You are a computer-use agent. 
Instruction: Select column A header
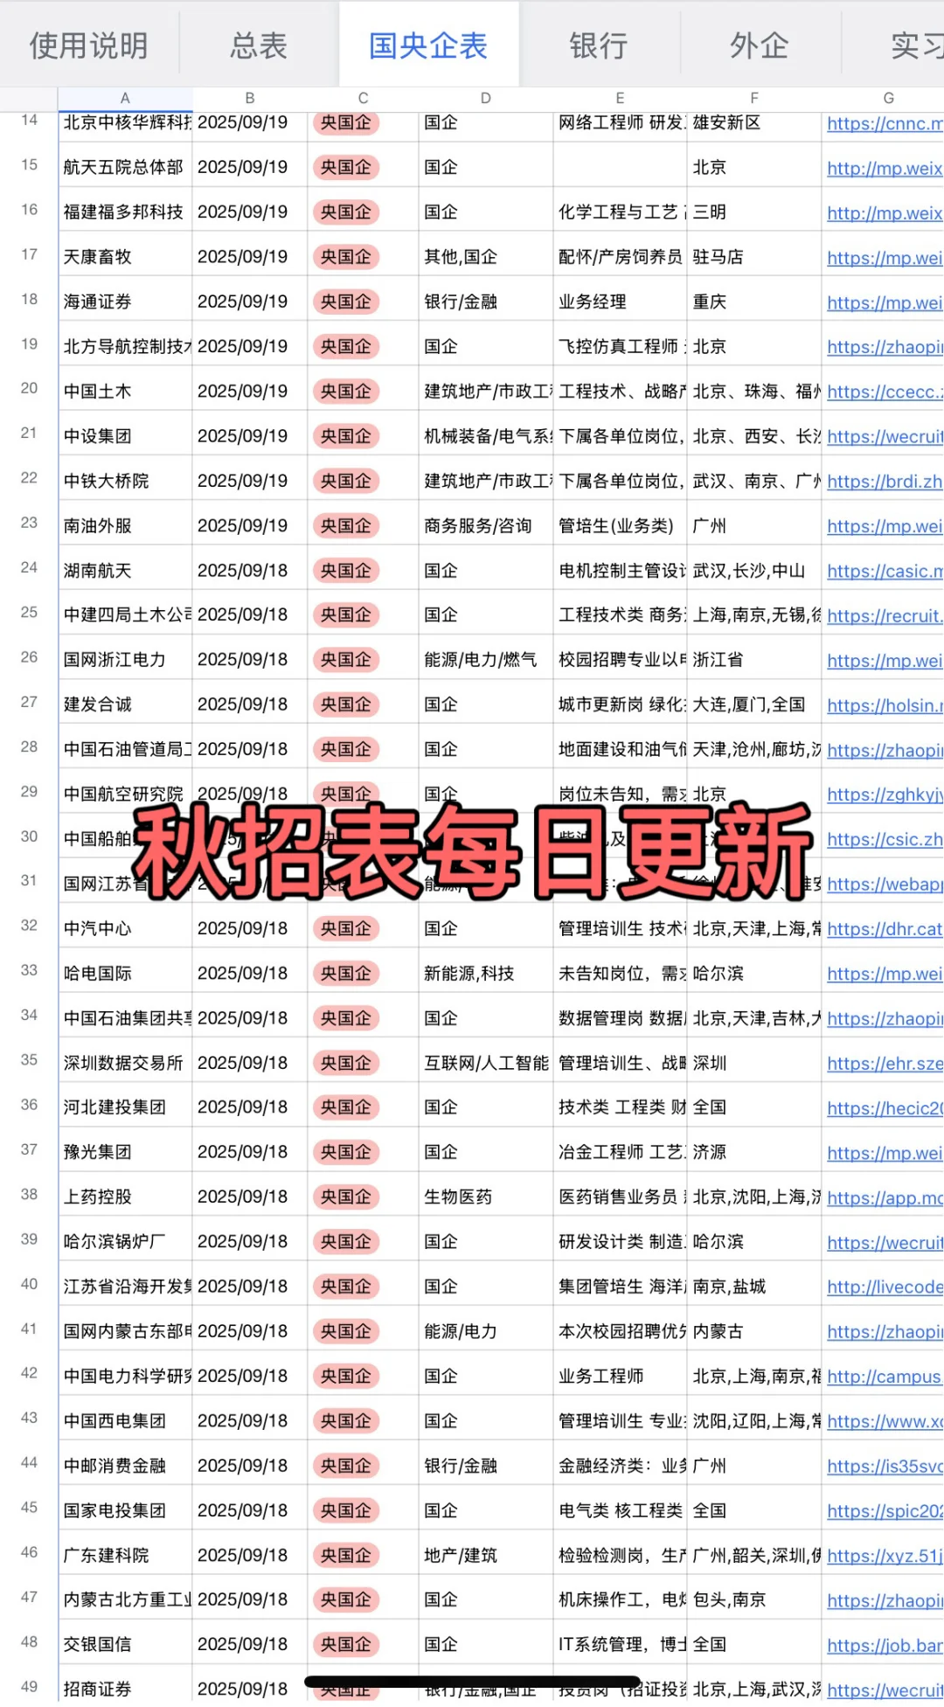(125, 99)
